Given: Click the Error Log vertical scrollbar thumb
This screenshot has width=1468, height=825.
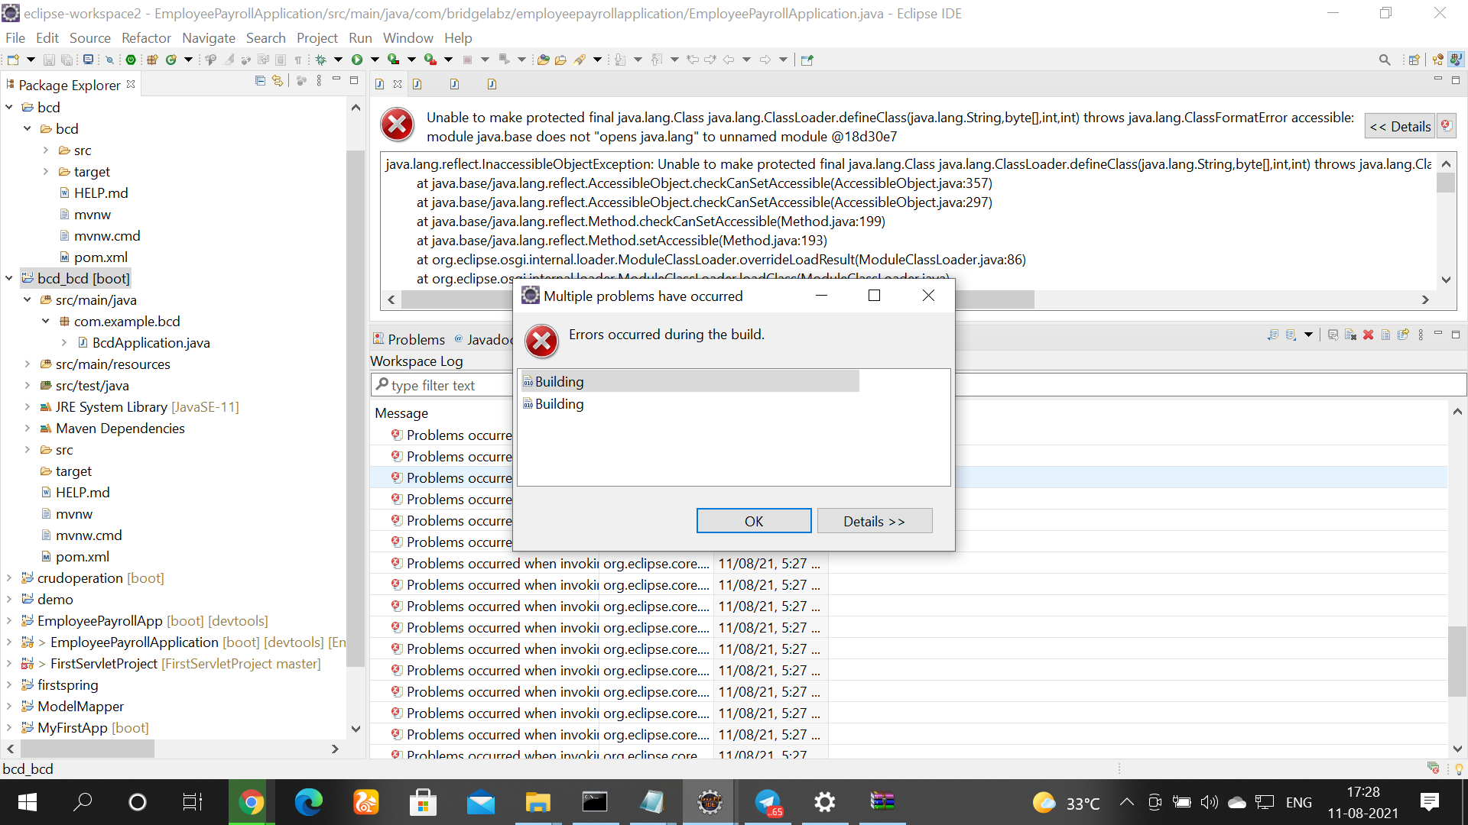Looking at the screenshot, I should point(1457,661).
